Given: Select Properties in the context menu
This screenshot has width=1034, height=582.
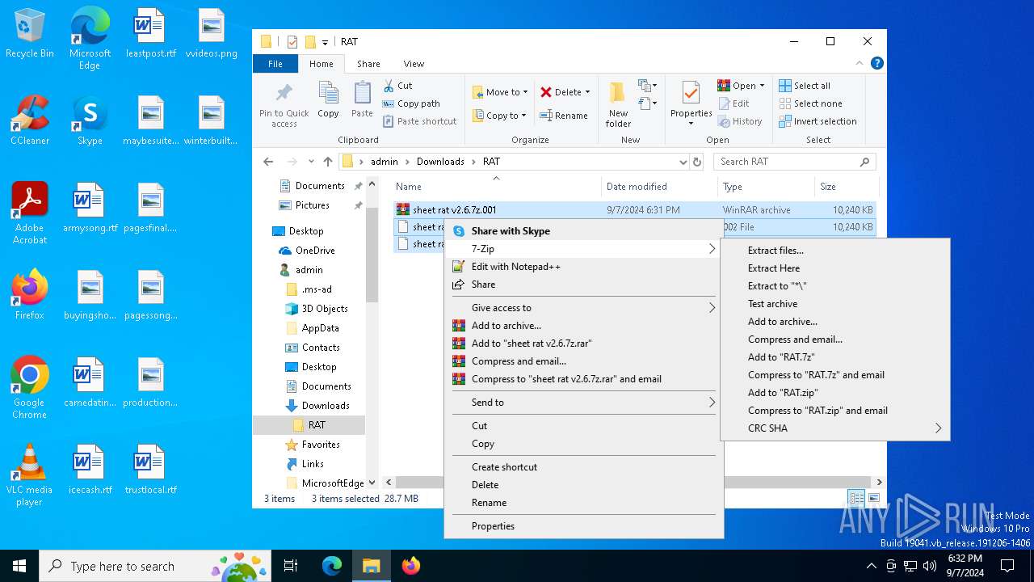Looking at the screenshot, I should pos(493,526).
